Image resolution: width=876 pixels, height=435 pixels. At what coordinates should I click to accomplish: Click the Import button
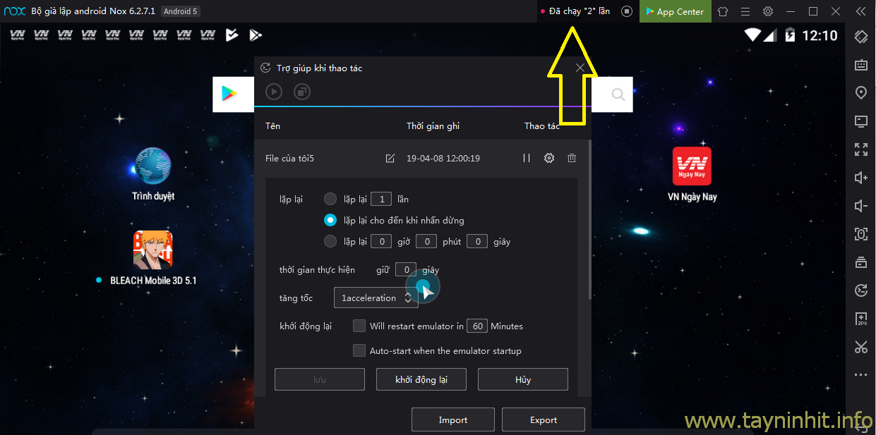[453, 419]
